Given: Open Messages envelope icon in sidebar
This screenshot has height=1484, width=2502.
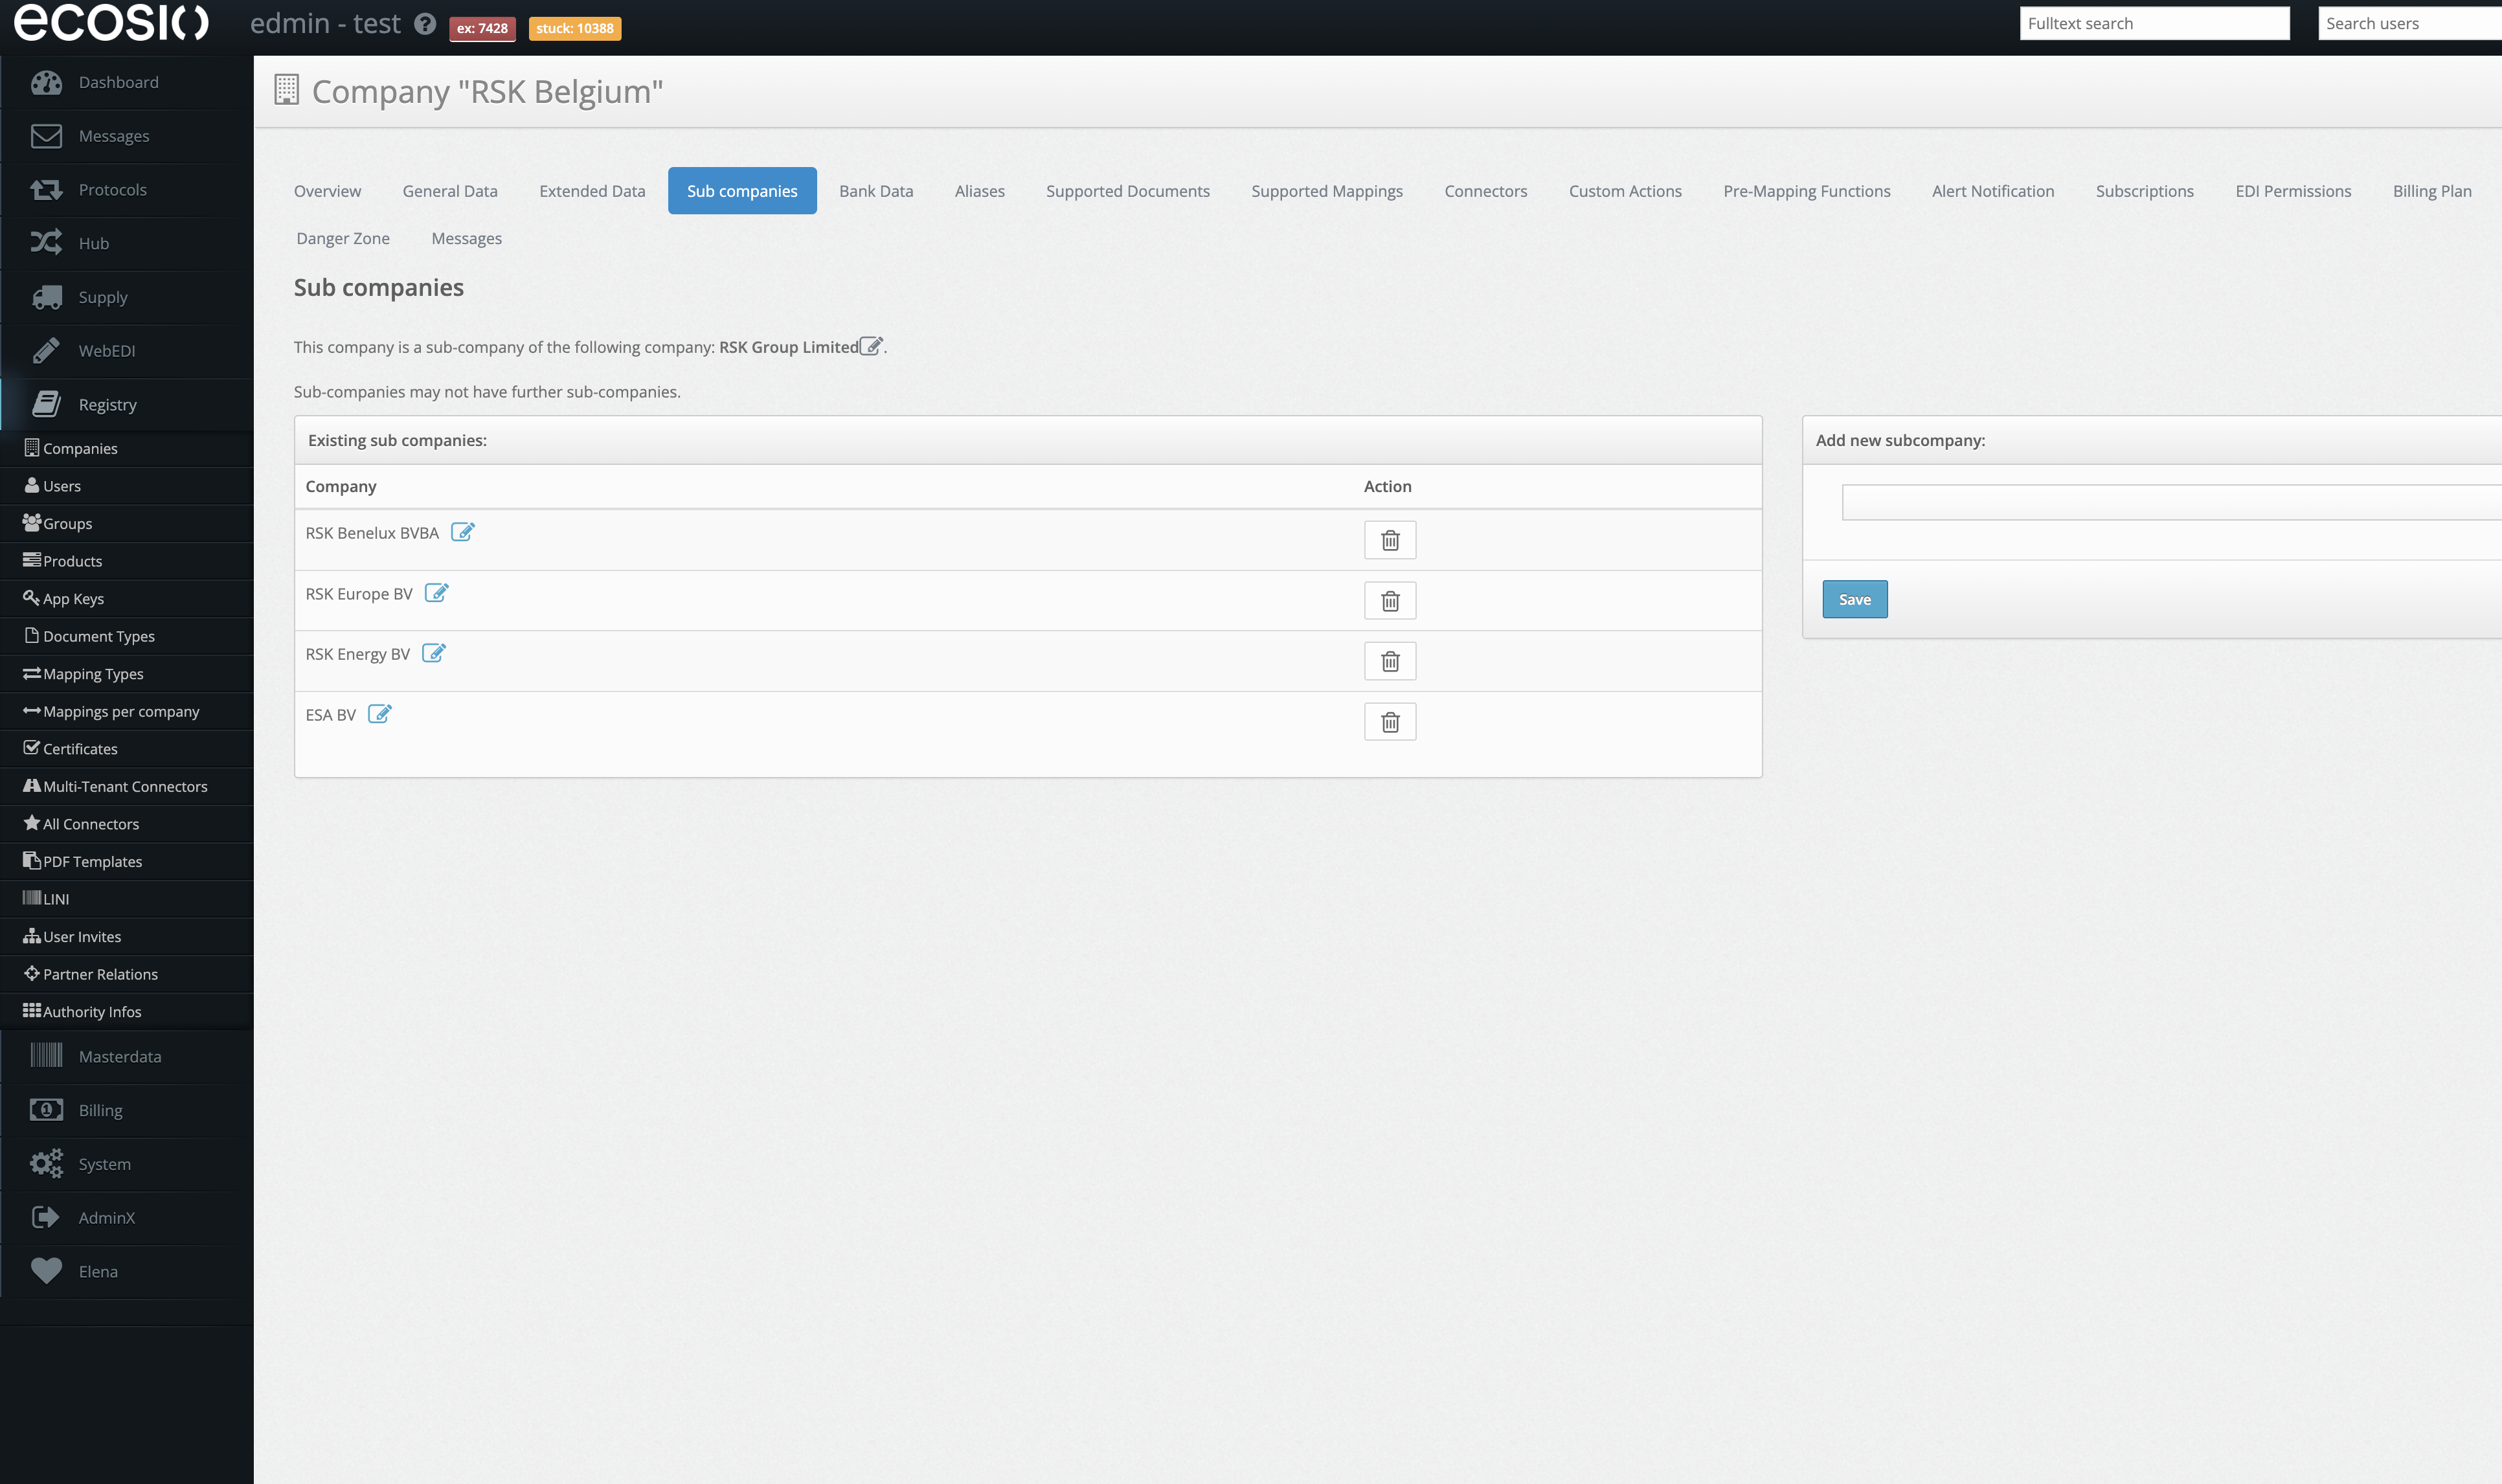Looking at the screenshot, I should (46, 136).
